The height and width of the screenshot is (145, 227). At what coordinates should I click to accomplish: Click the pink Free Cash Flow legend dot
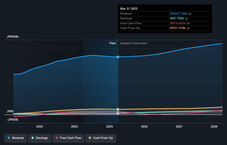(x=57, y=138)
